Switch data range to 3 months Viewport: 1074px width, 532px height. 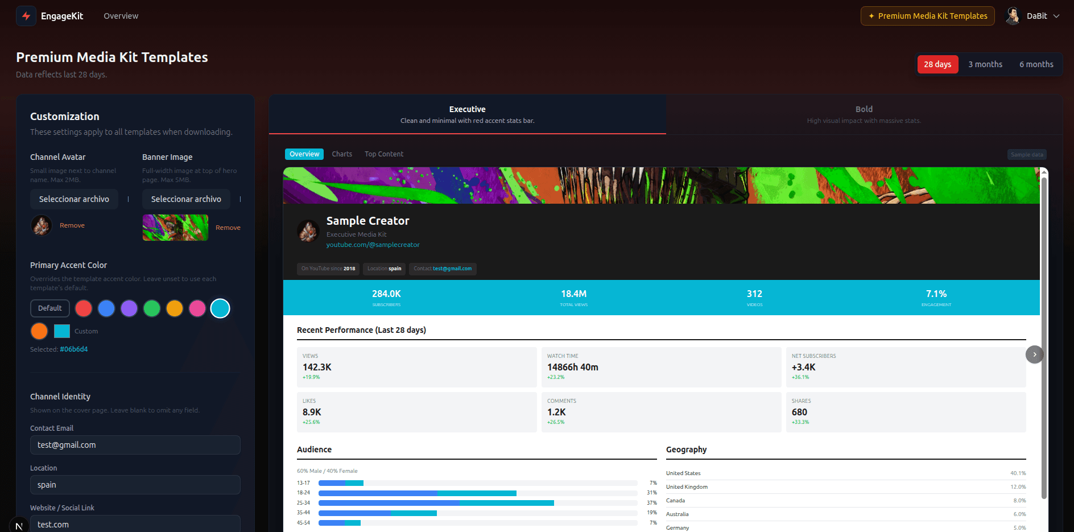tap(985, 64)
